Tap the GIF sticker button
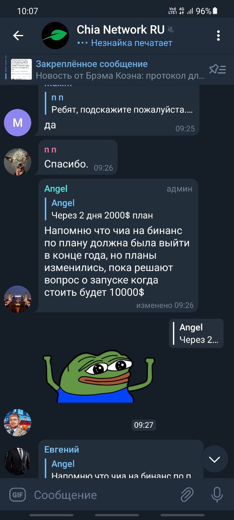 click(17, 495)
